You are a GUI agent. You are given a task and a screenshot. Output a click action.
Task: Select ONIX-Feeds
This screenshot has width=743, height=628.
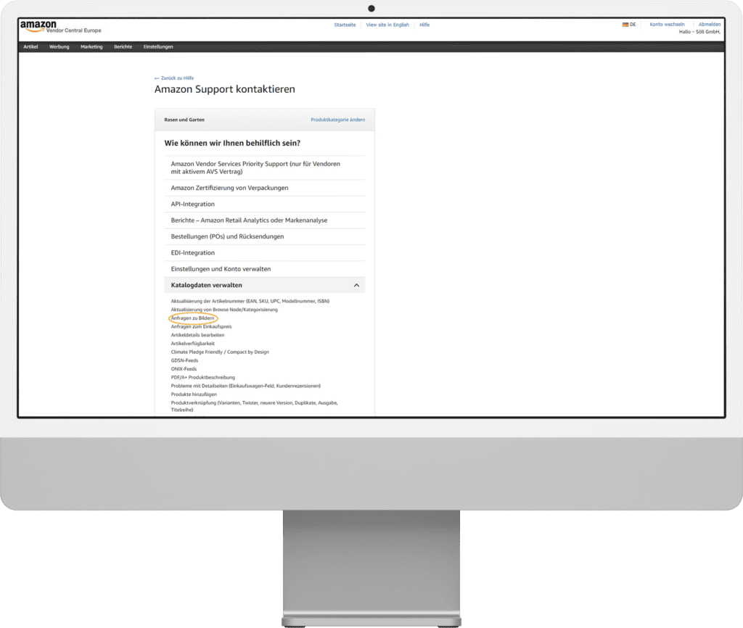[x=184, y=369]
